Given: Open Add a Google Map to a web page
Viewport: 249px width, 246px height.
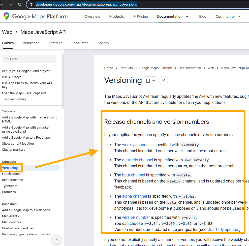Looking at the screenshot, I should (x=26, y=210).
